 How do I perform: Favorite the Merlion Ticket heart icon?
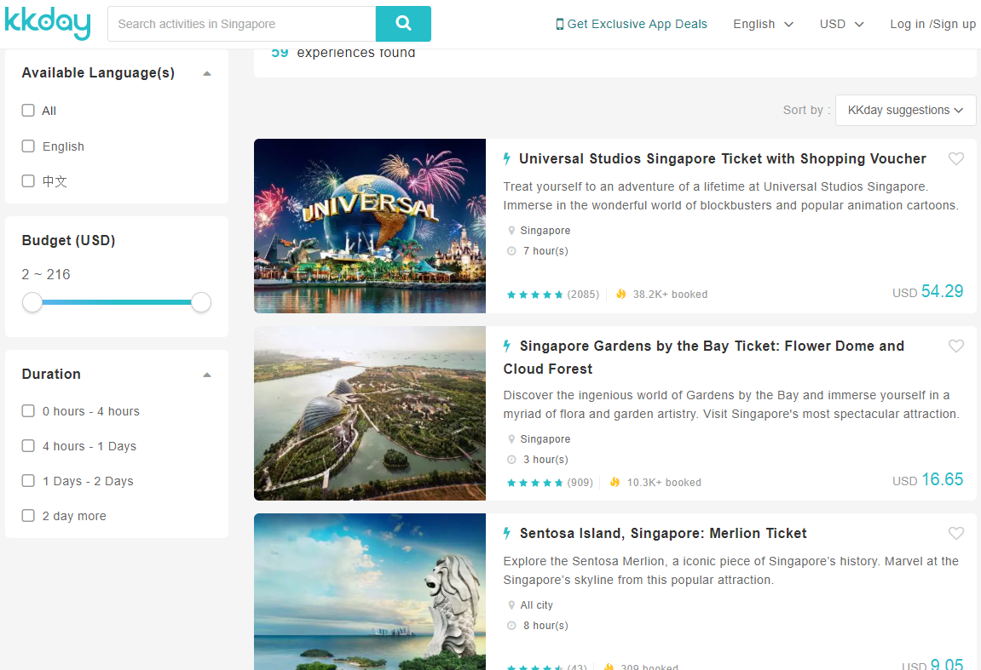coord(956,533)
